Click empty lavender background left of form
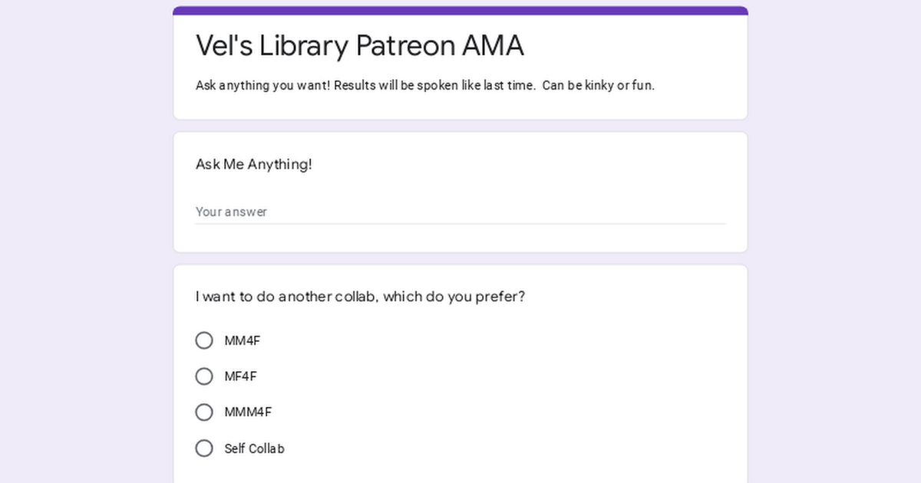This screenshot has height=483, width=921. [x=86, y=242]
